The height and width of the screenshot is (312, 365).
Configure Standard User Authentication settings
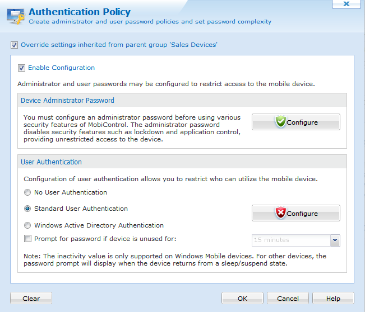coord(296,213)
